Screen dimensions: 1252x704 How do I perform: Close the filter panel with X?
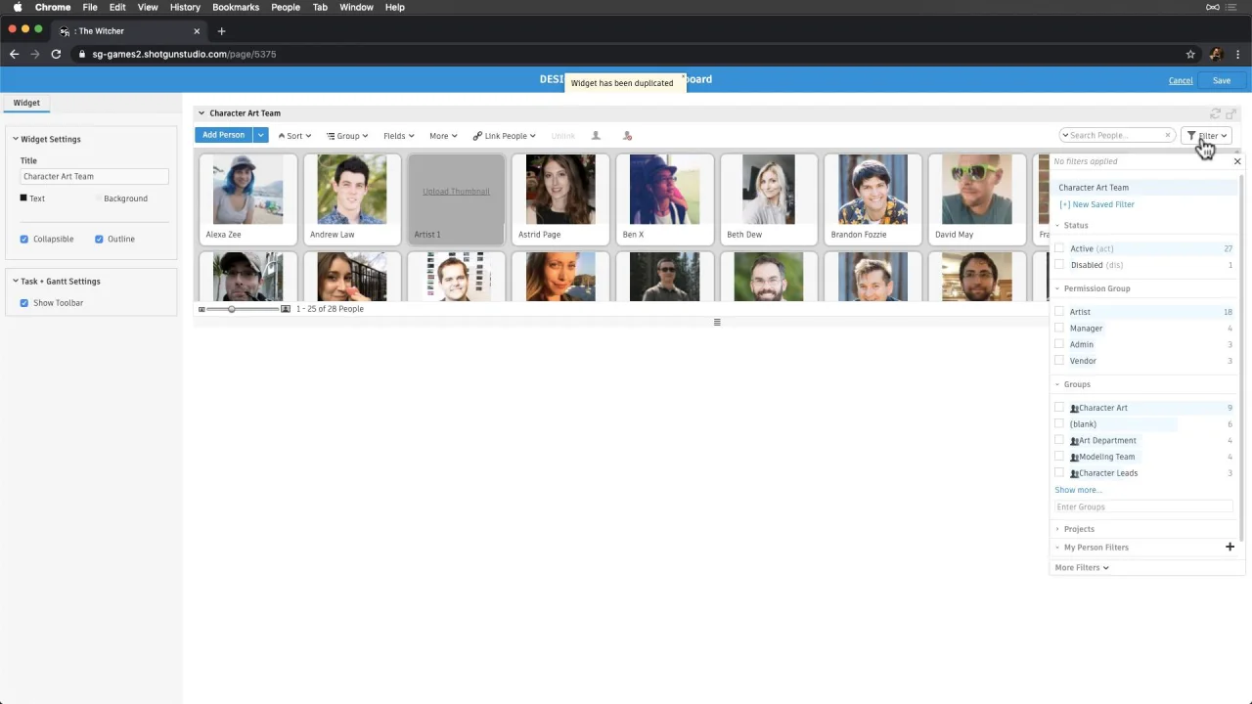(1236, 161)
